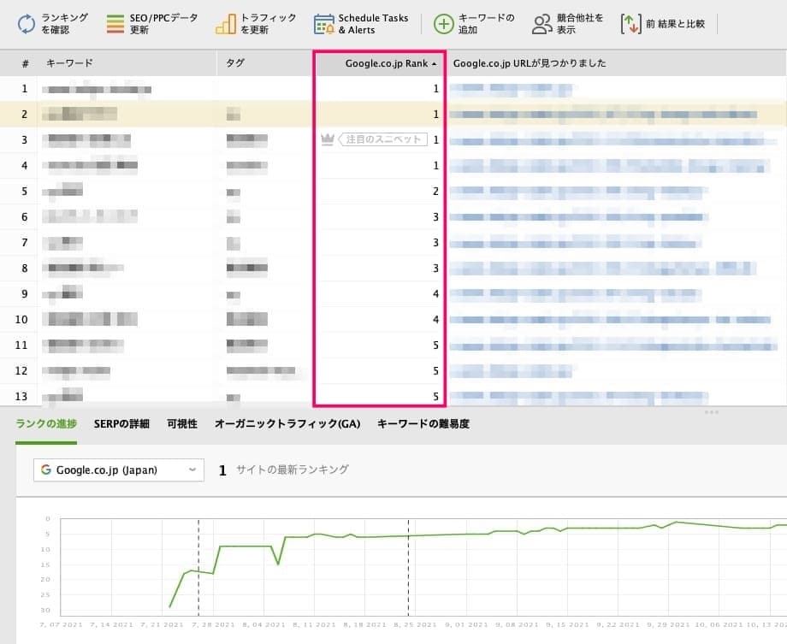Switch to 可視性 tab
Image resolution: width=787 pixels, height=644 pixels.
click(x=181, y=423)
